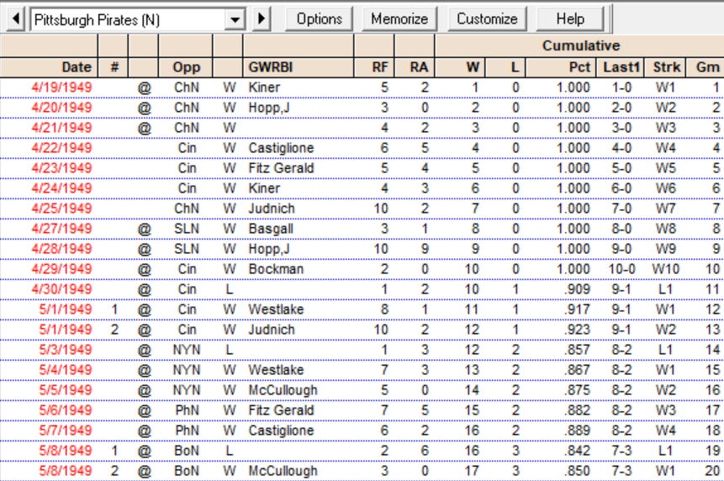Select the 4/29/1949 date cell
724x481 pixels.
tap(61, 268)
